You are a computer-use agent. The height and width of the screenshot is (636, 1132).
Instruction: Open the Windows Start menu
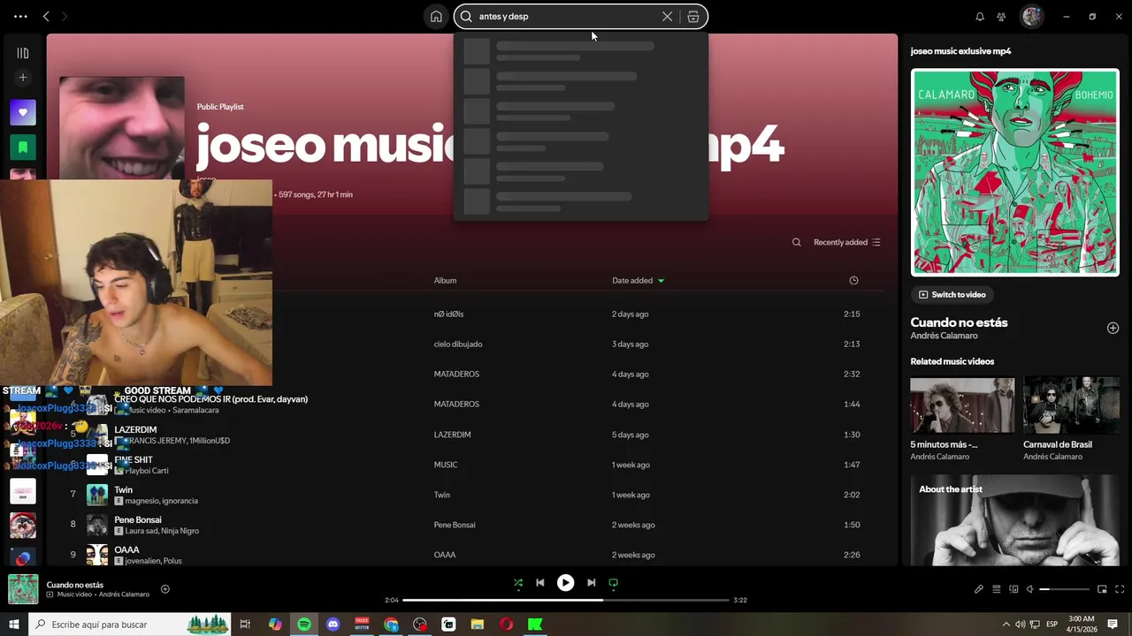[13, 625]
